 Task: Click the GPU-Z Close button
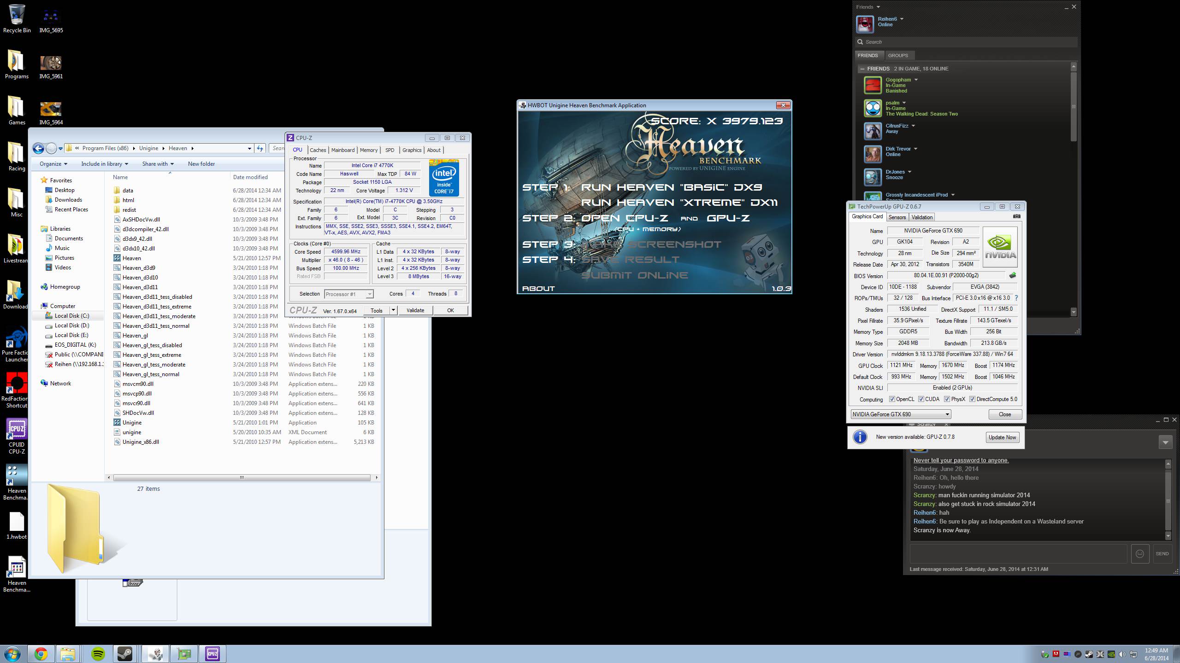[x=1005, y=414]
